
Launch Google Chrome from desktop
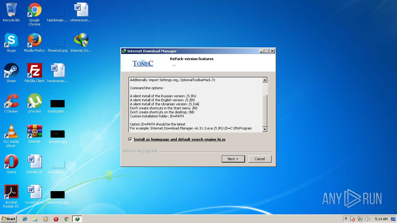pos(34,14)
